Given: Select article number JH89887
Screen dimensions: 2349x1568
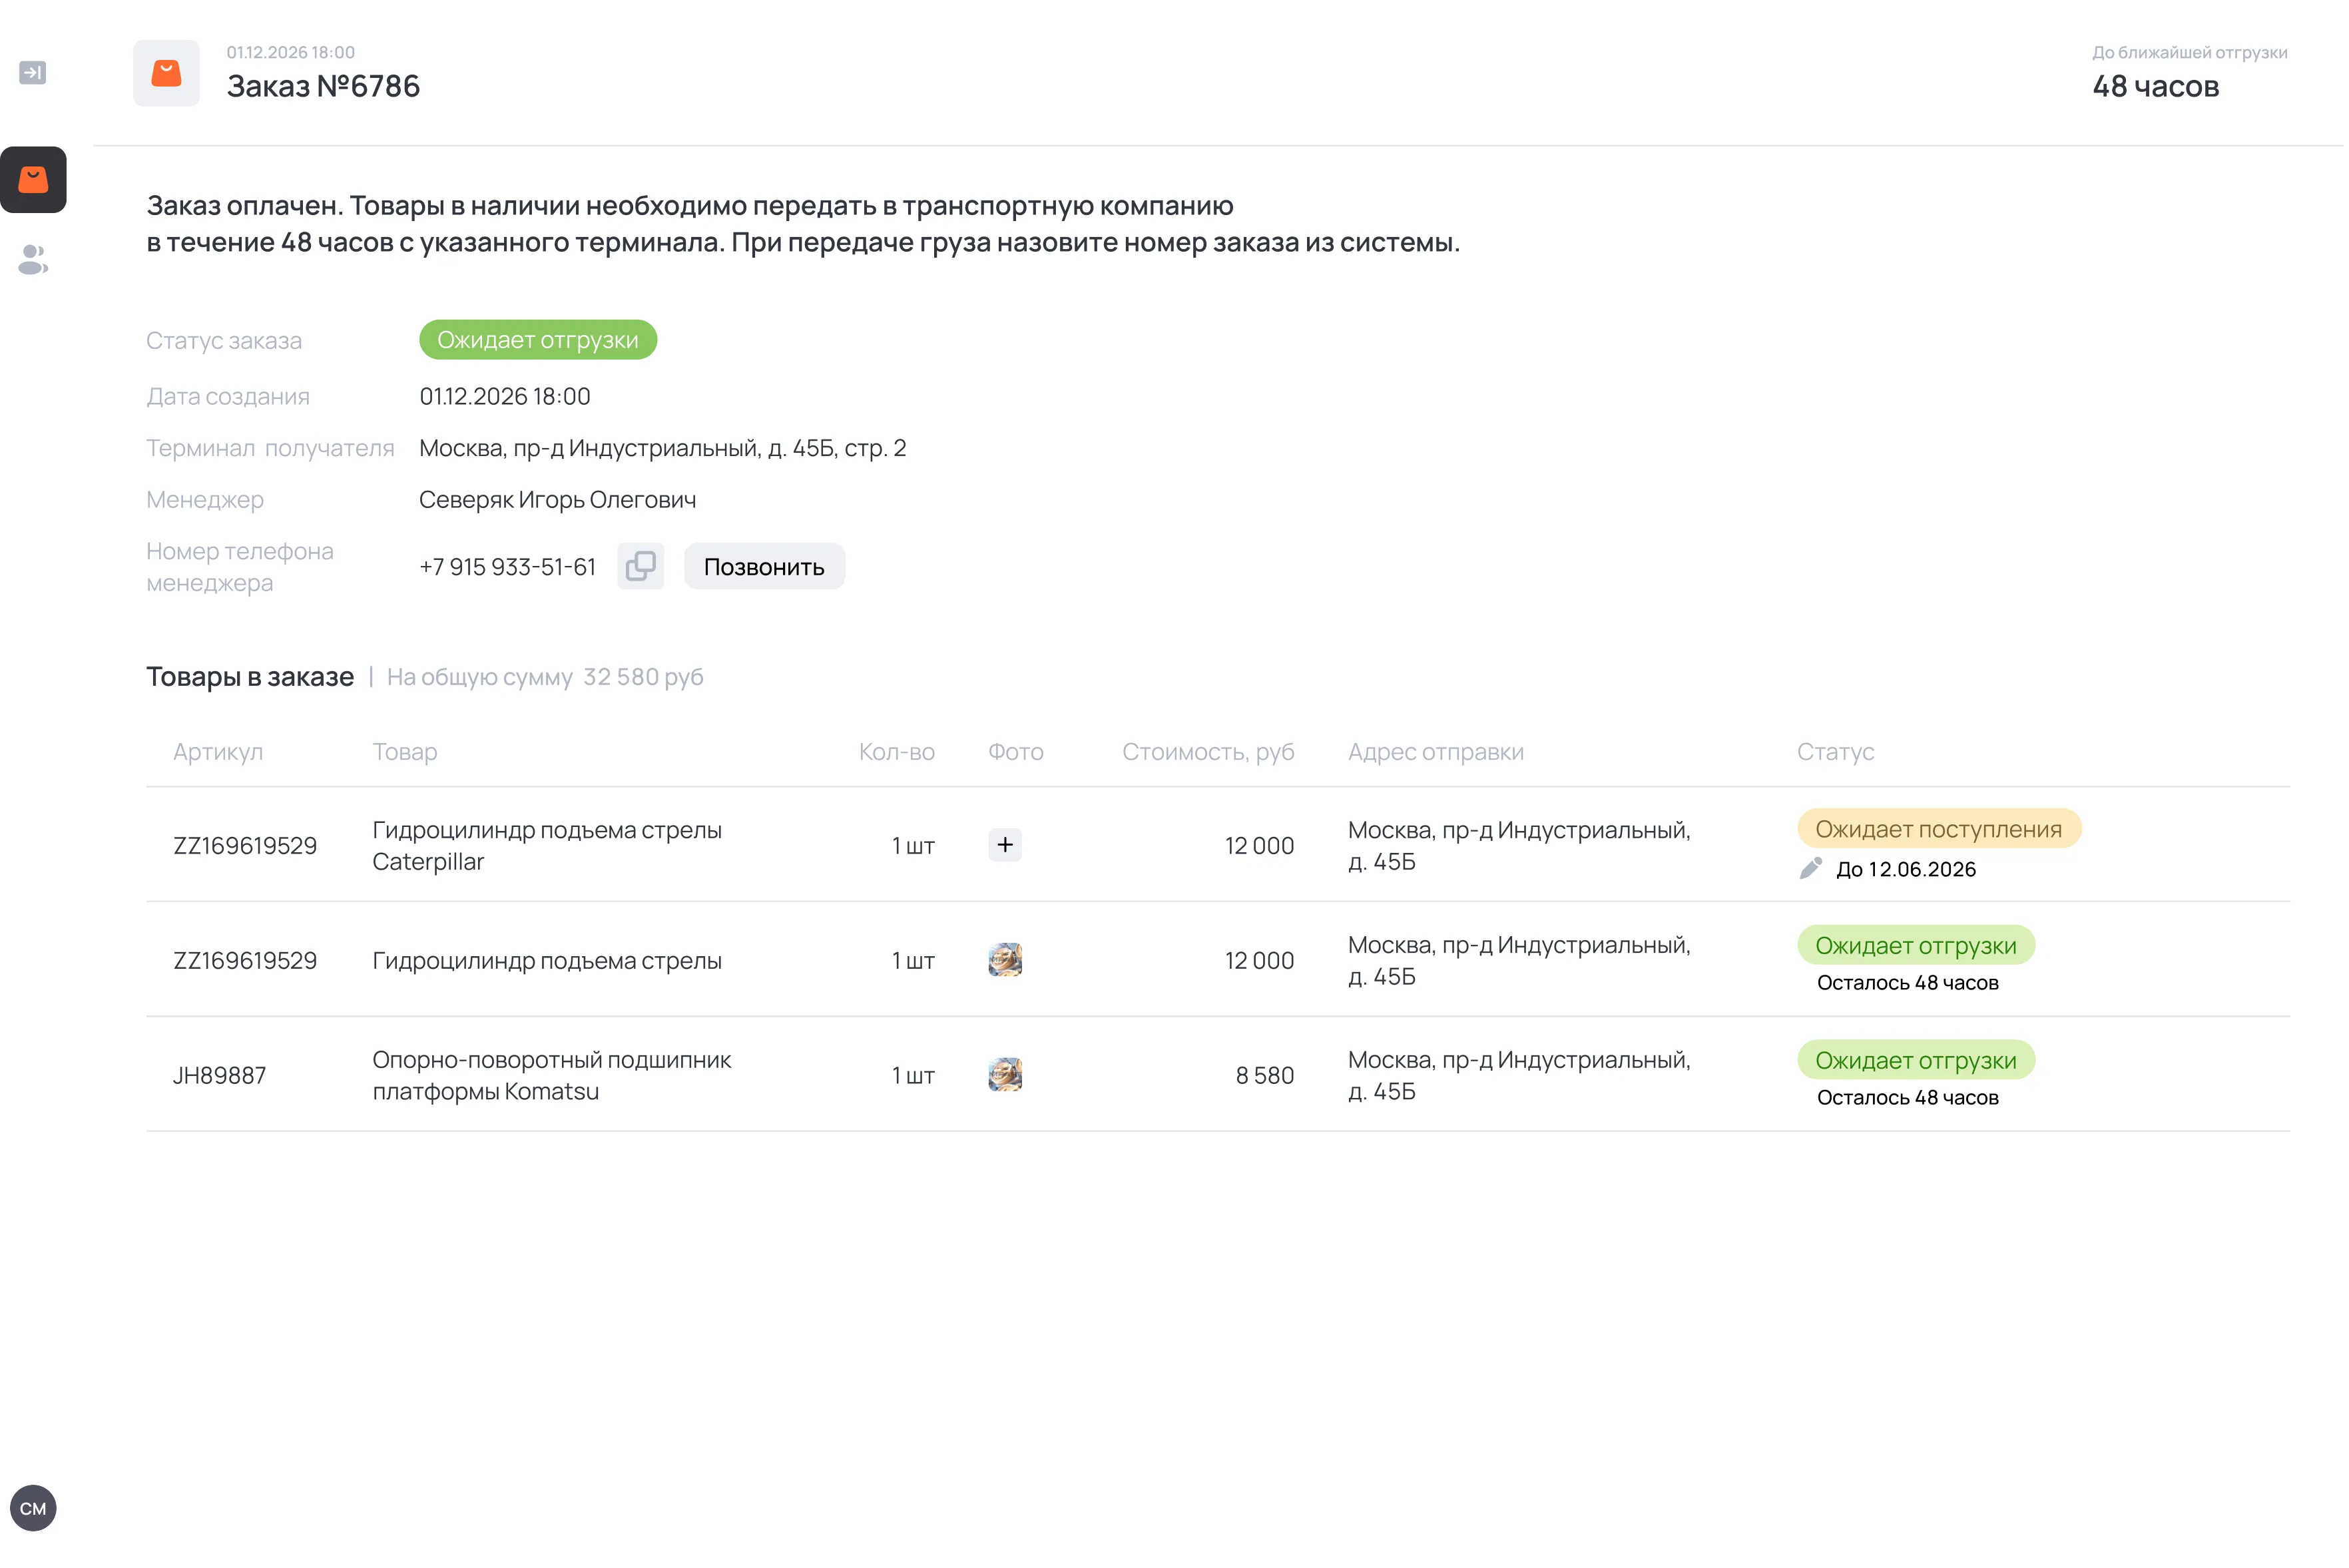Looking at the screenshot, I should [x=220, y=1076].
